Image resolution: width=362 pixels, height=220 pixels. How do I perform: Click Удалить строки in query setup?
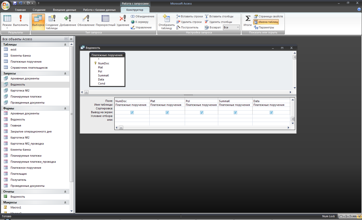pyautogui.click(x=189, y=22)
